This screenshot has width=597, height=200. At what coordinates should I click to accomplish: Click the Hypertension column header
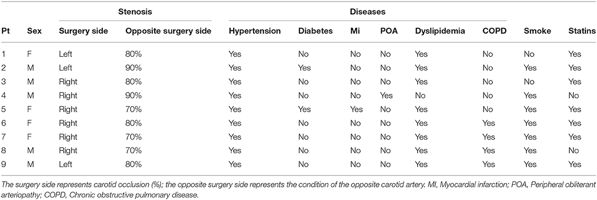click(255, 32)
